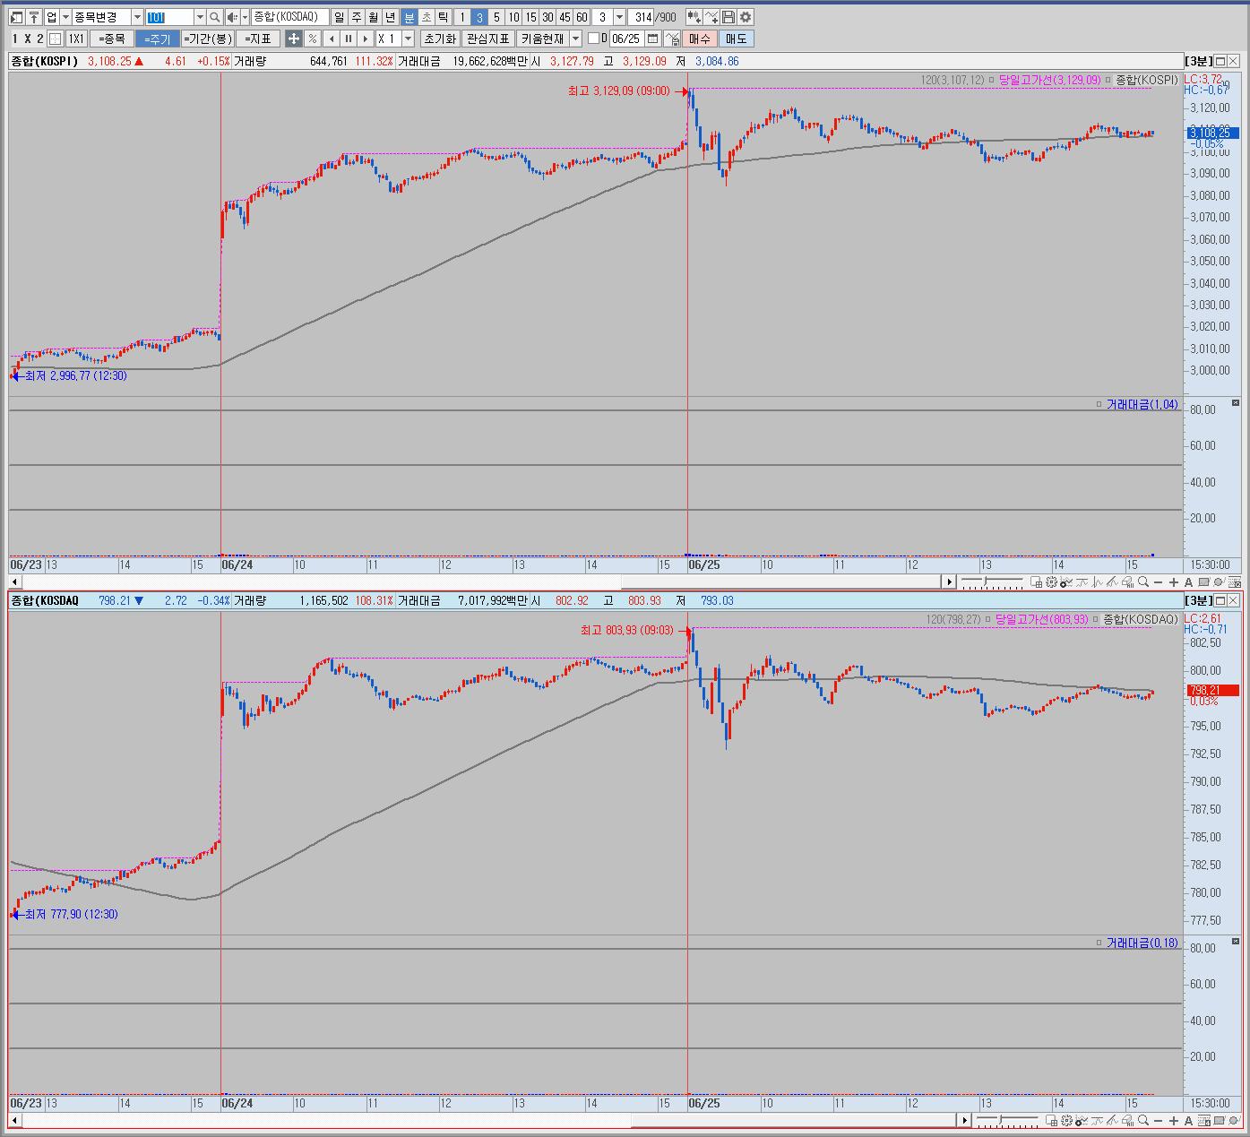The width and height of the screenshot is (1250, 1137).
Task: Toggle 120 moving average box in KOSPI chart
Action: tap(991, 80)
